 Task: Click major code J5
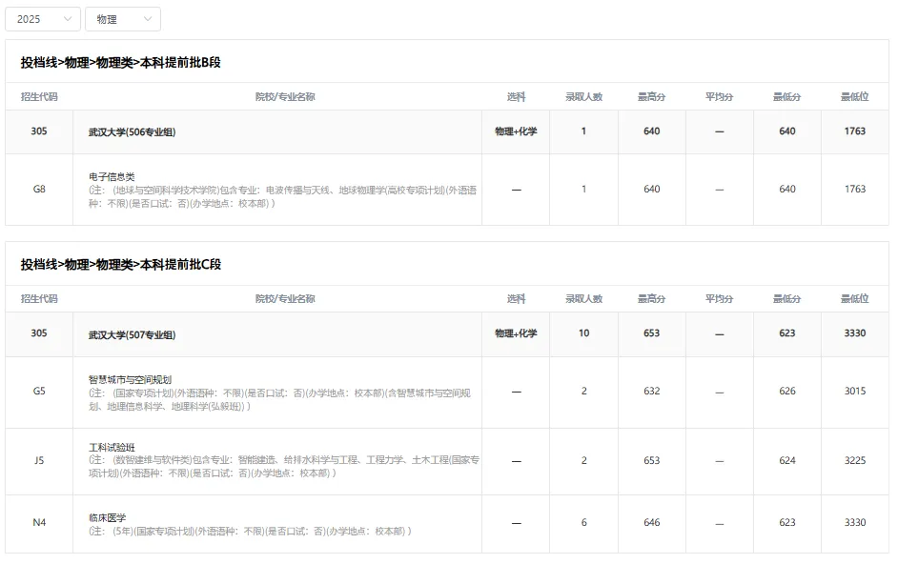39,460
